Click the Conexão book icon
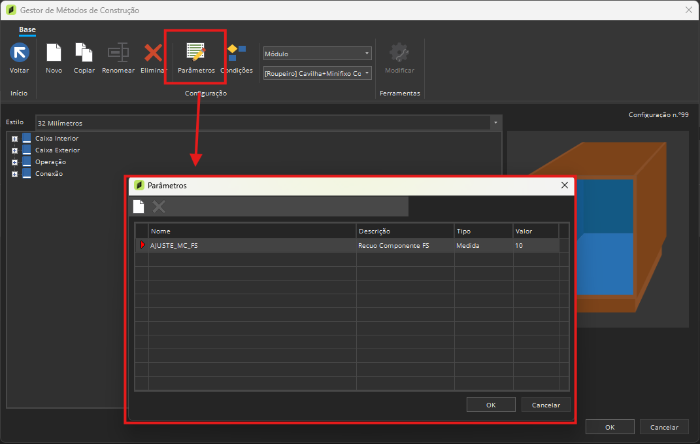700x444 pixels. tap(27, 173)
